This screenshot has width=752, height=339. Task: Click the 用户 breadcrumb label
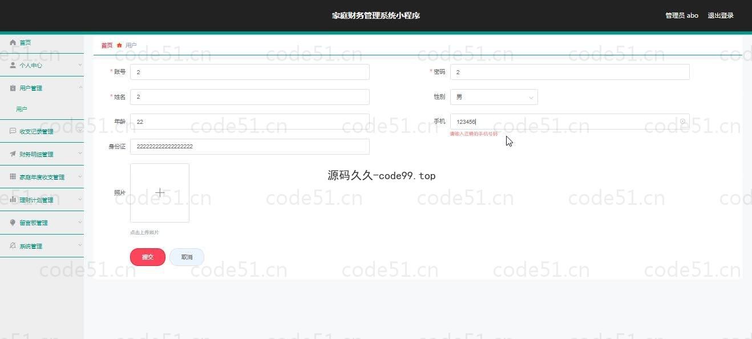[131, 45]
